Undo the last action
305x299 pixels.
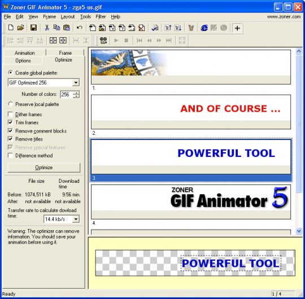[80, 28]
